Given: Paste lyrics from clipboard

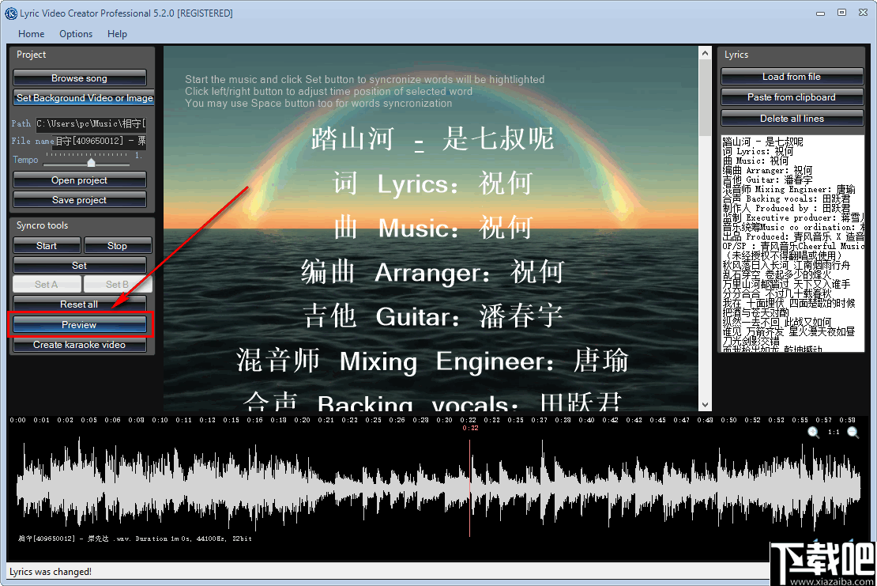Looking at the screenshot, I should [791, 96].
